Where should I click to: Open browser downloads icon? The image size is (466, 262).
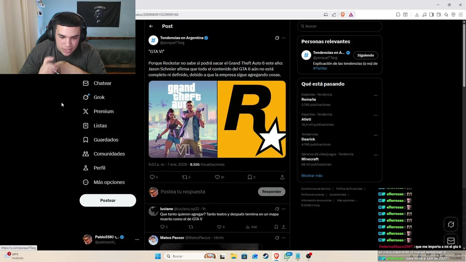tap(417, 15)
